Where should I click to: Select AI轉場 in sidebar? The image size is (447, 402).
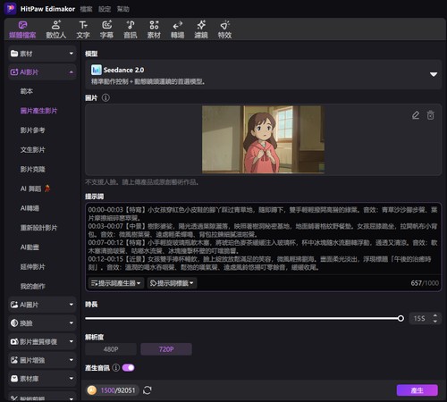click(x=30, y=208)
